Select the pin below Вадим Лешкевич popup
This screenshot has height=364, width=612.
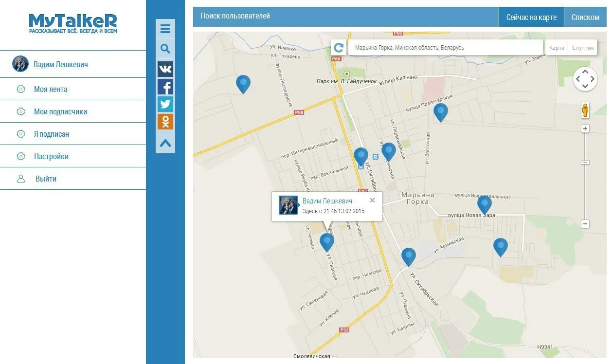(327, 242)
